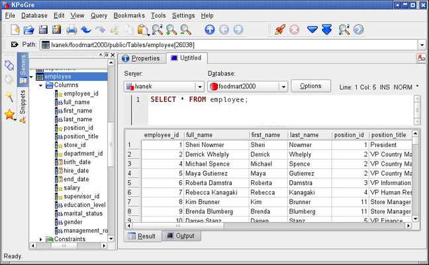
Task: Switch to the Output tab
Action: [181, 236]
